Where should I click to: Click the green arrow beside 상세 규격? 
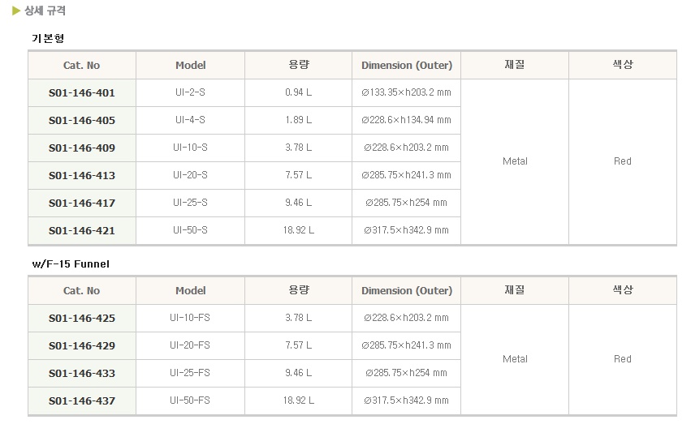(16, 11)
